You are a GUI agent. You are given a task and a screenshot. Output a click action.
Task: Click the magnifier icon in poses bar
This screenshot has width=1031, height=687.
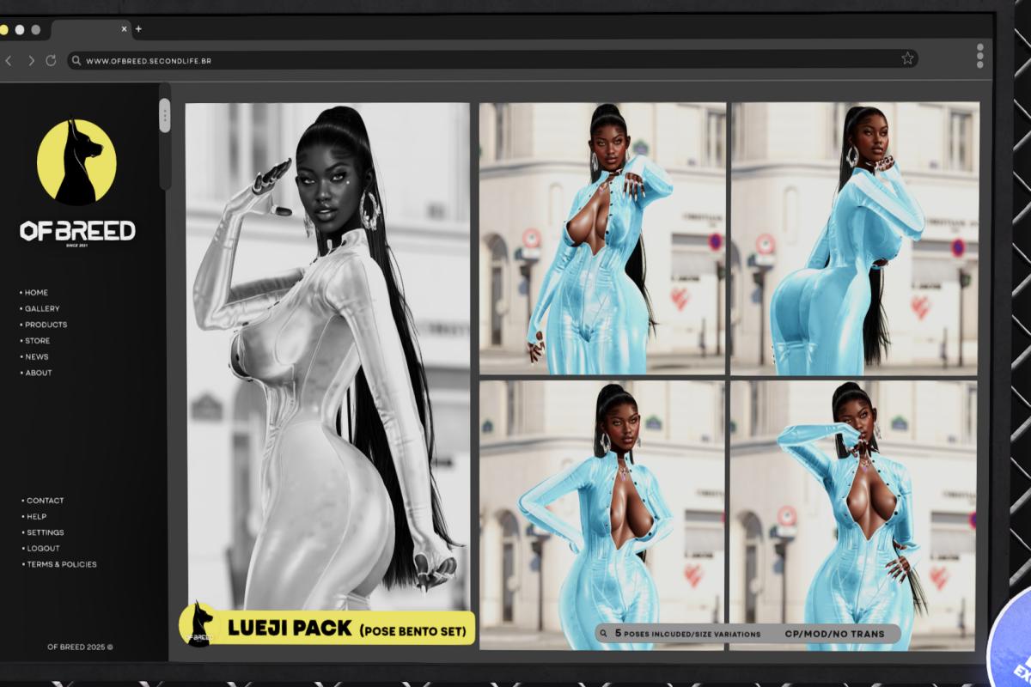[604, 634]
